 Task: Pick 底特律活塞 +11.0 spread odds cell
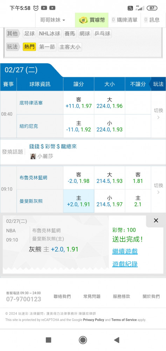tap(79, 103)
